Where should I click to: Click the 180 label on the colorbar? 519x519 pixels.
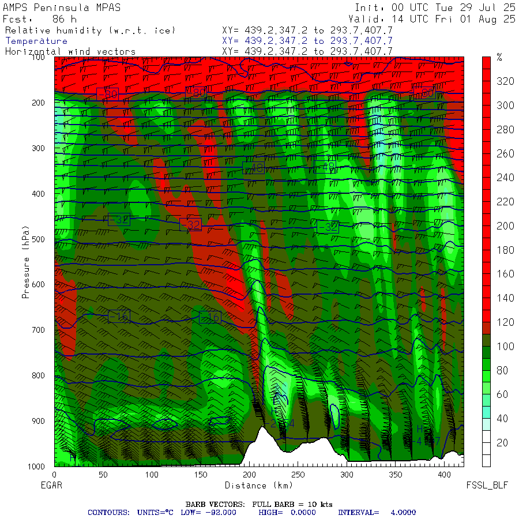click(x=505, y=250)
